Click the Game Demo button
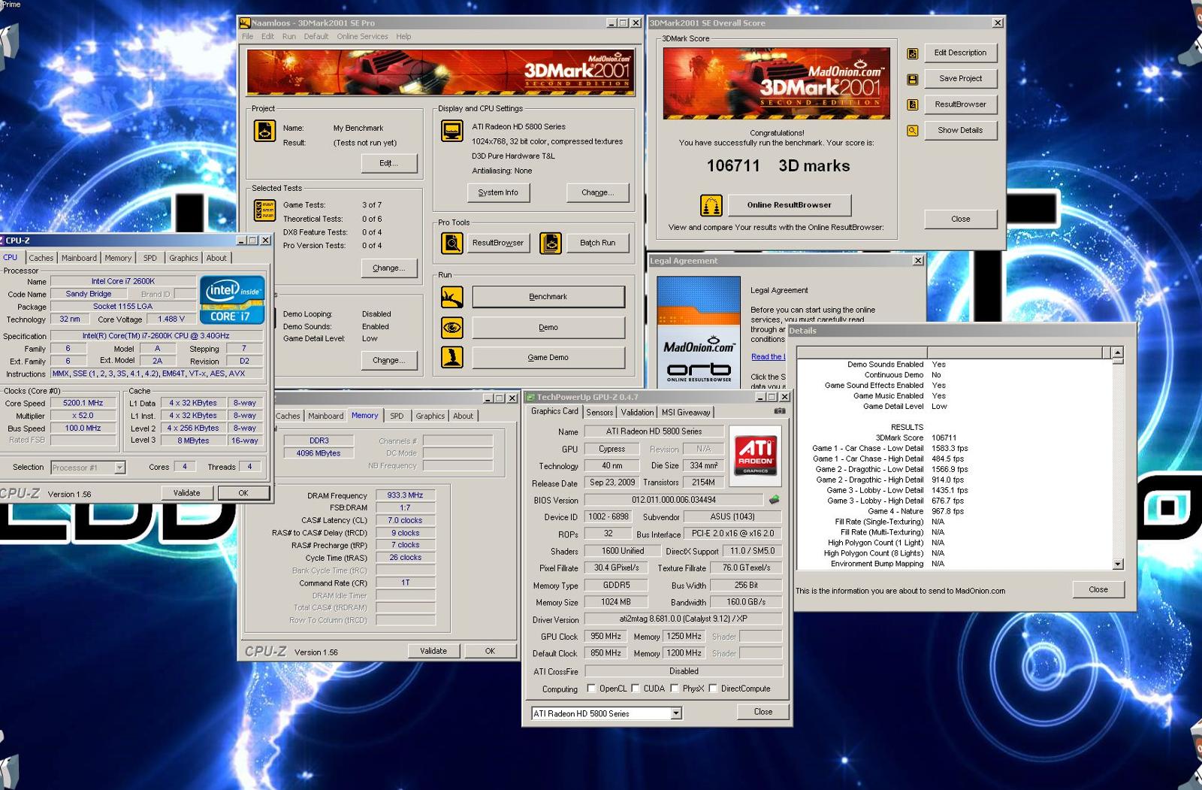The width and height of the screenshot is (1202, 790). tap(548, 358)
